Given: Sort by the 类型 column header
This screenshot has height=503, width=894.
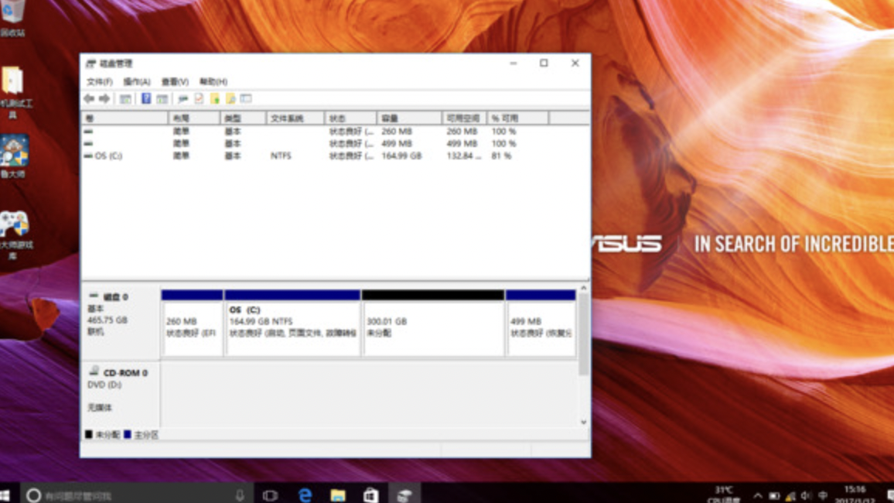Looking at the screenshot, I should click(244, 118).
